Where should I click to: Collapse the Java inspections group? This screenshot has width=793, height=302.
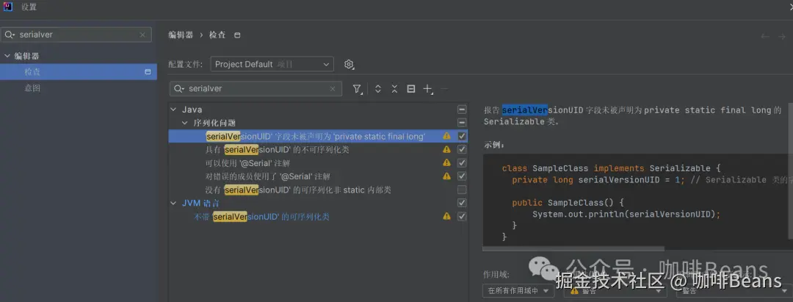(174, 109)
